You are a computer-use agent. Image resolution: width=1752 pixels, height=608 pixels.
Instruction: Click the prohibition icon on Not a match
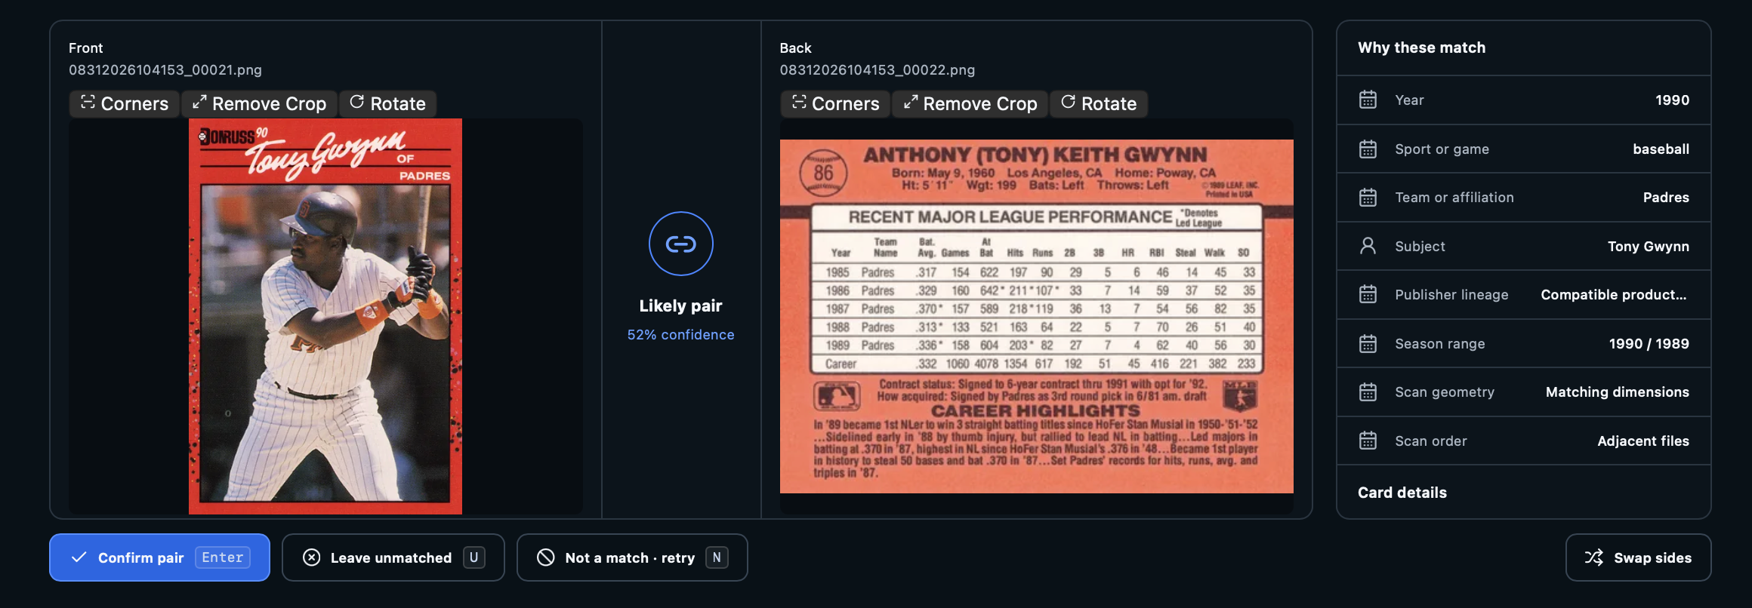click(545, 557)
